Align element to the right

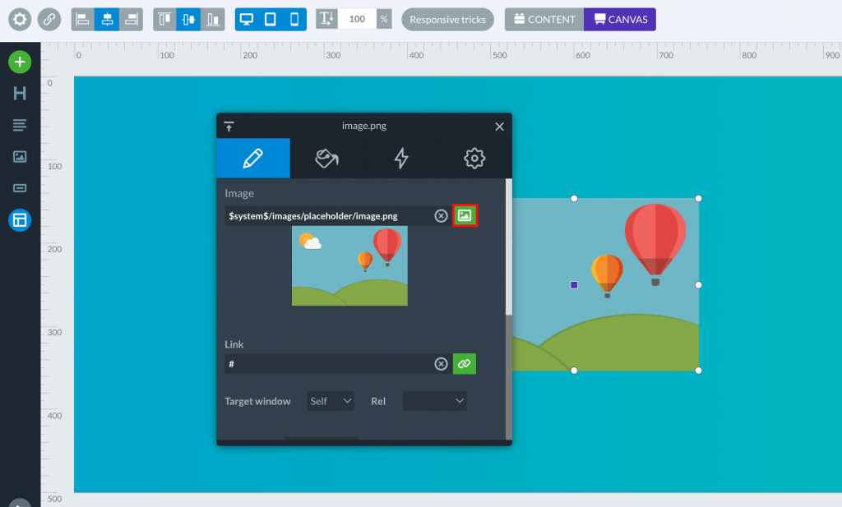(x=131, y=20)
